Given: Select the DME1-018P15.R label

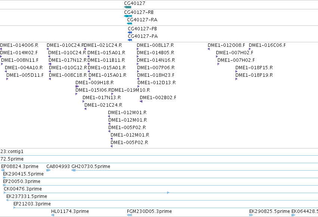Looking at the screenshot, I should (x=254, y=68).
